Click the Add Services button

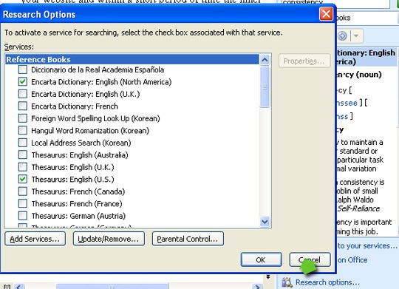[x=35, y=239]
